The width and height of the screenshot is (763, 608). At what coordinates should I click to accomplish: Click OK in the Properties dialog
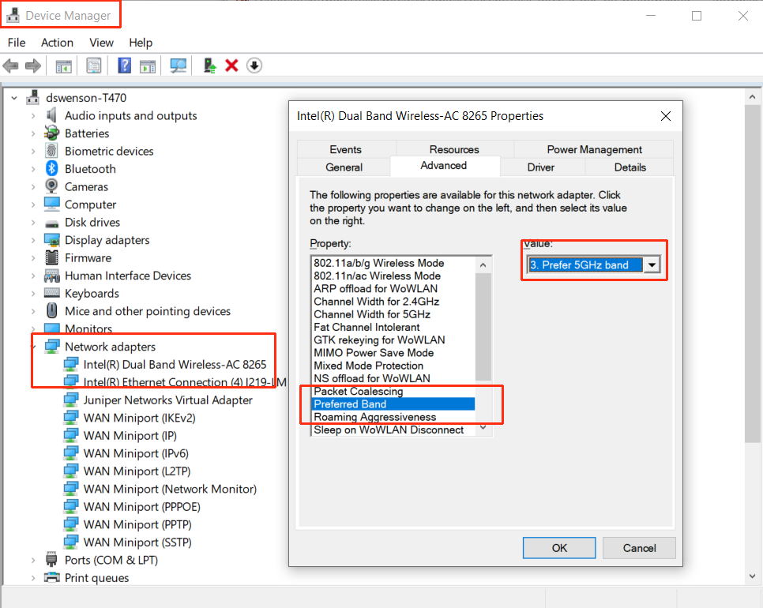(x=559, y=548)
